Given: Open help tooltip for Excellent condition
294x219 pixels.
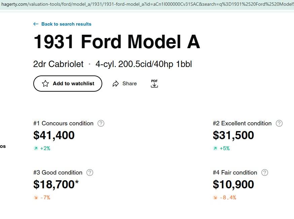Looking at the screenshot, I should point(279,123).
